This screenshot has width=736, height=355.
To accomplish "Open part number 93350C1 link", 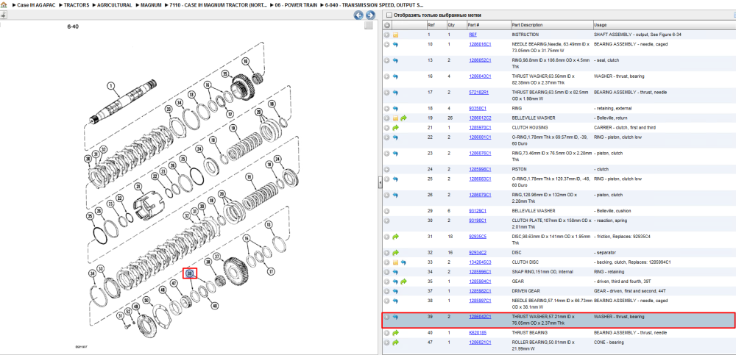I will pos(478,108).
